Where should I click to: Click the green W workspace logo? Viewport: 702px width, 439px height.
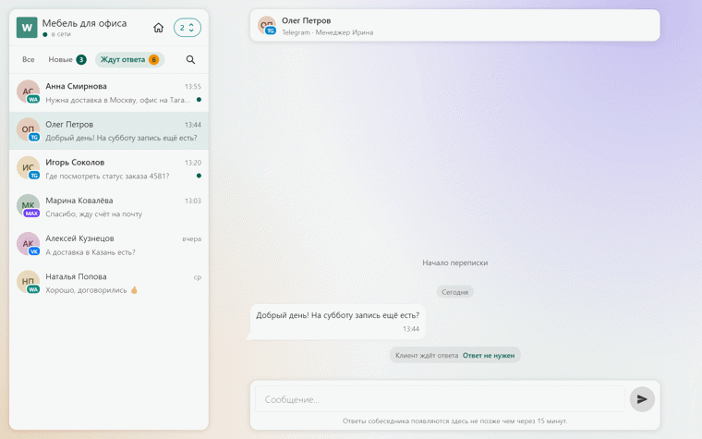pyautogui.click(x=27, y=28)
